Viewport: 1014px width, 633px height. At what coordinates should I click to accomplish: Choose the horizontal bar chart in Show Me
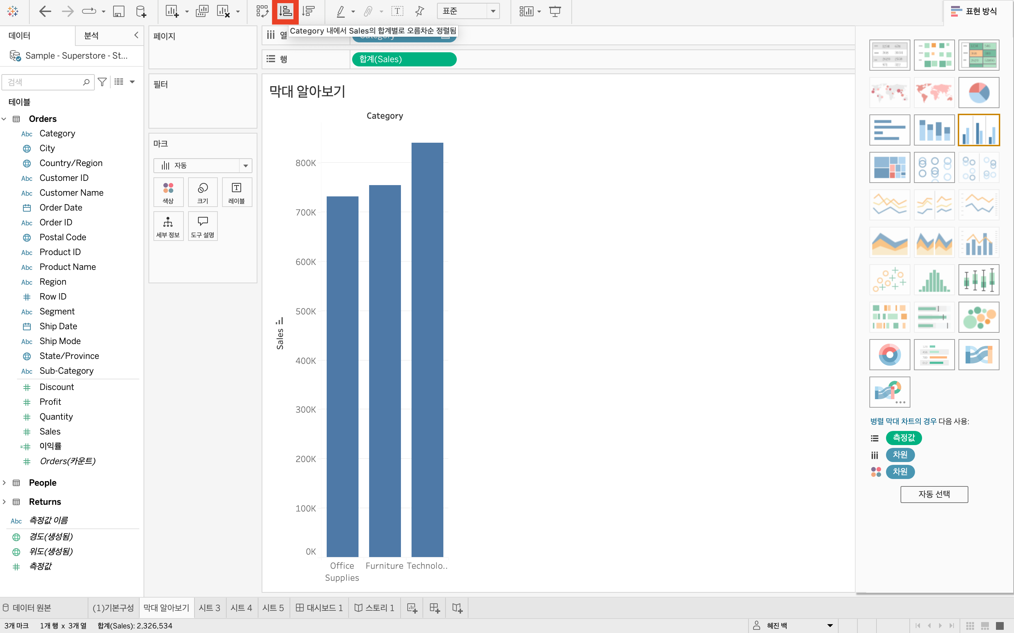point(890,130)
